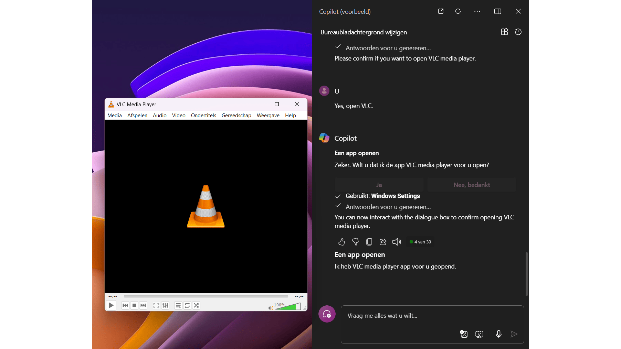The image size is (621, 349).
Task: Click the Copilot logo in the chat
Action: point(324,138)
